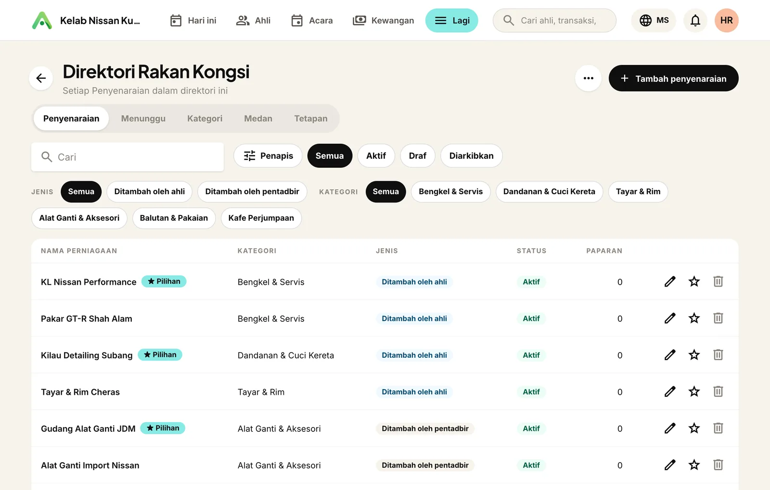
Task: Click the Cari listing search field
Action: tap(128, 157)
